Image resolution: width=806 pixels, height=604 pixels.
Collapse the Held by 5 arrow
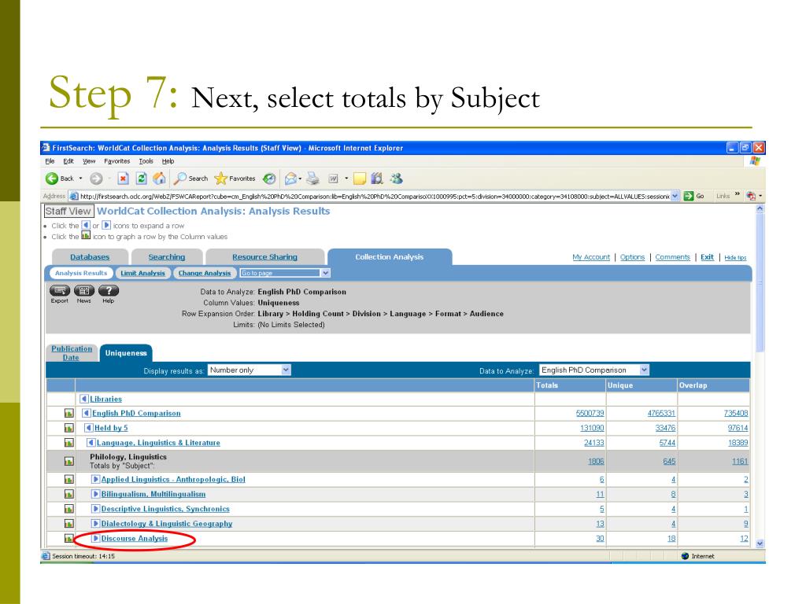pos(88,428)
